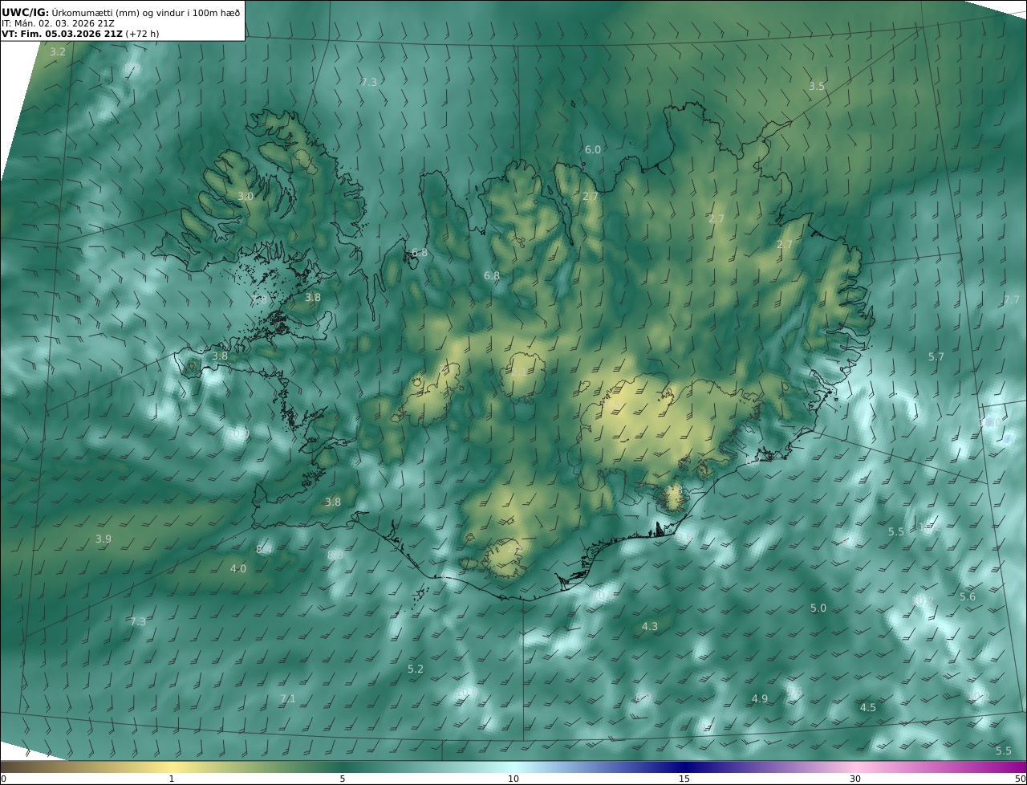
Task: Click the 4.0 value label on the map
Action: [x=238, y=569]
